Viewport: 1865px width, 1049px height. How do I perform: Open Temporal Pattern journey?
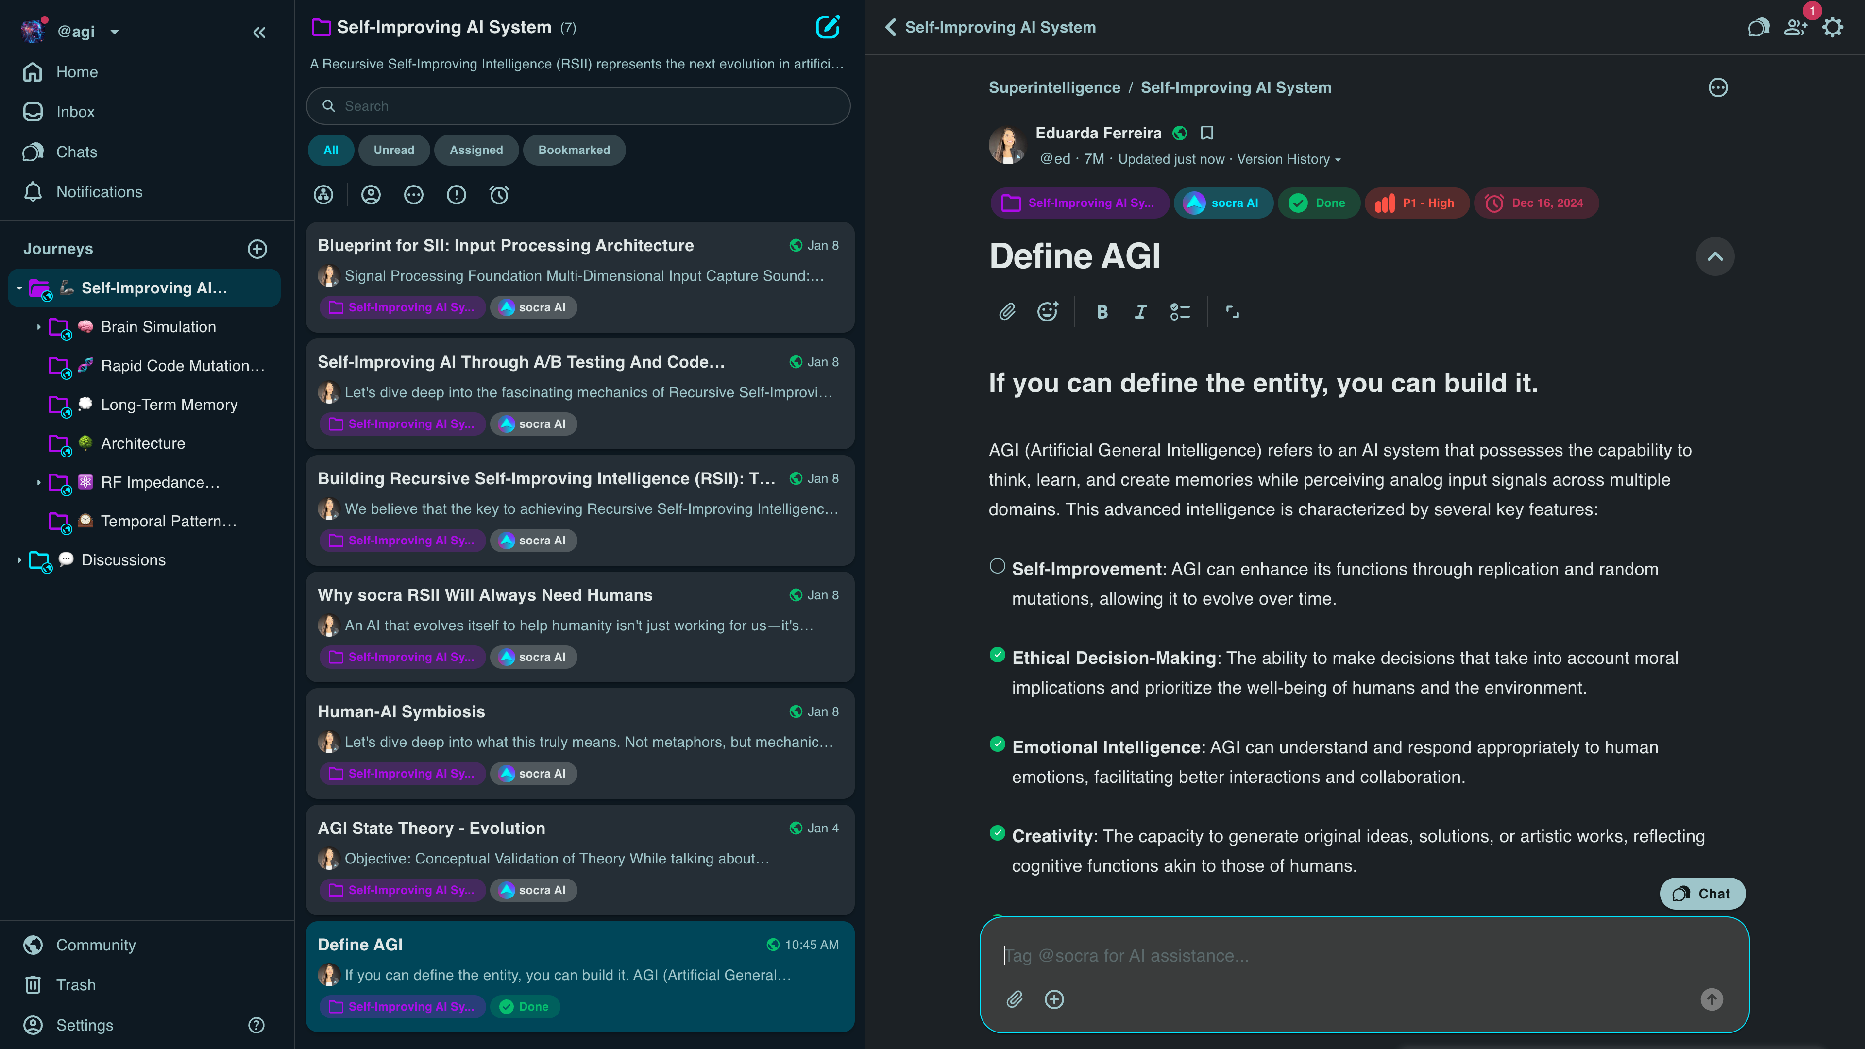click(x=169, y=521)
